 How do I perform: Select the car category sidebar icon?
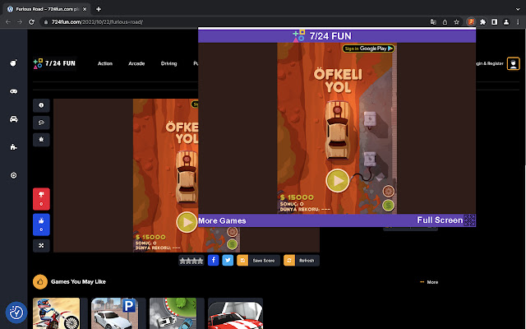pos(13,119)
